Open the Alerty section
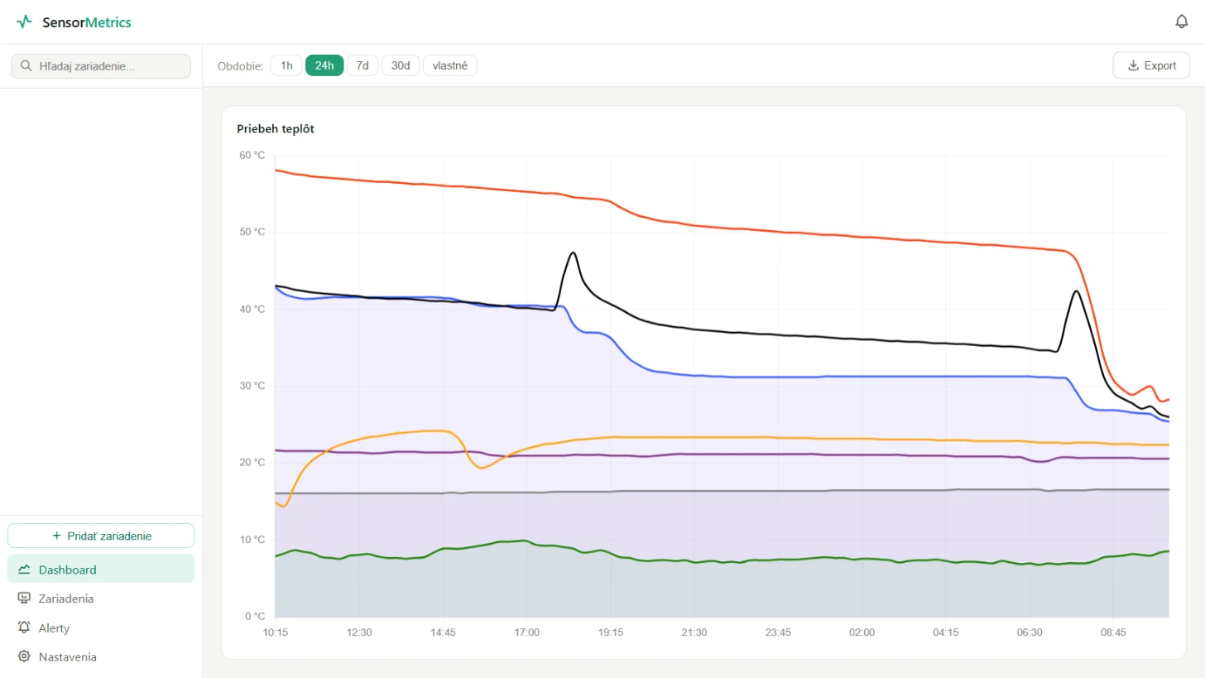The image size is (1205, 678). (101, 628)
